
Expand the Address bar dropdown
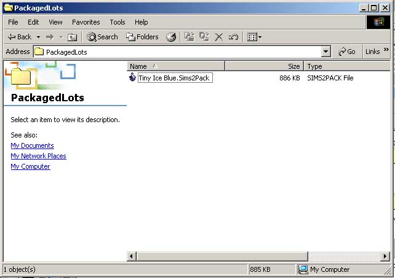click(x=325, y=52)
